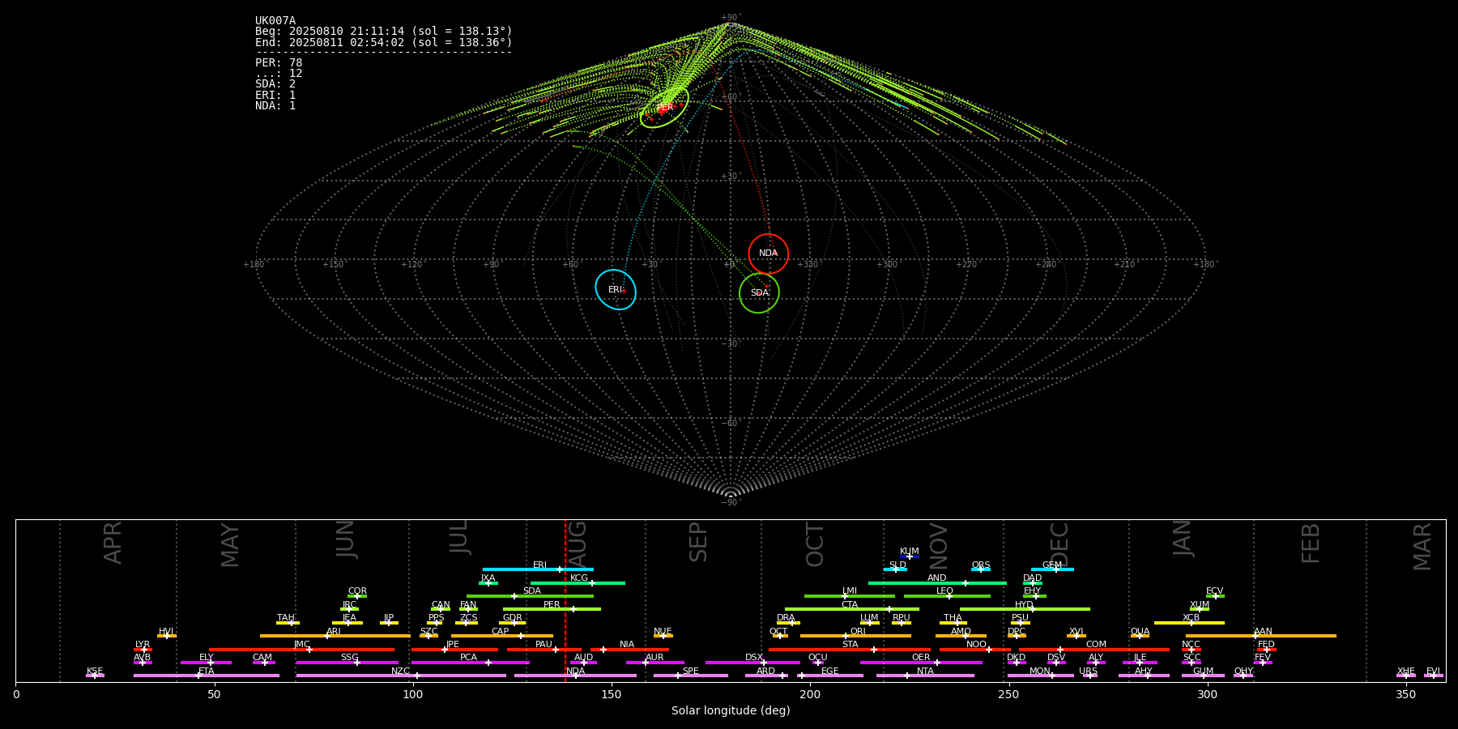Viewport: 1458px width, 729px height.
Task: Click the KSE shower bar
Action: click(x=95, y=676)
